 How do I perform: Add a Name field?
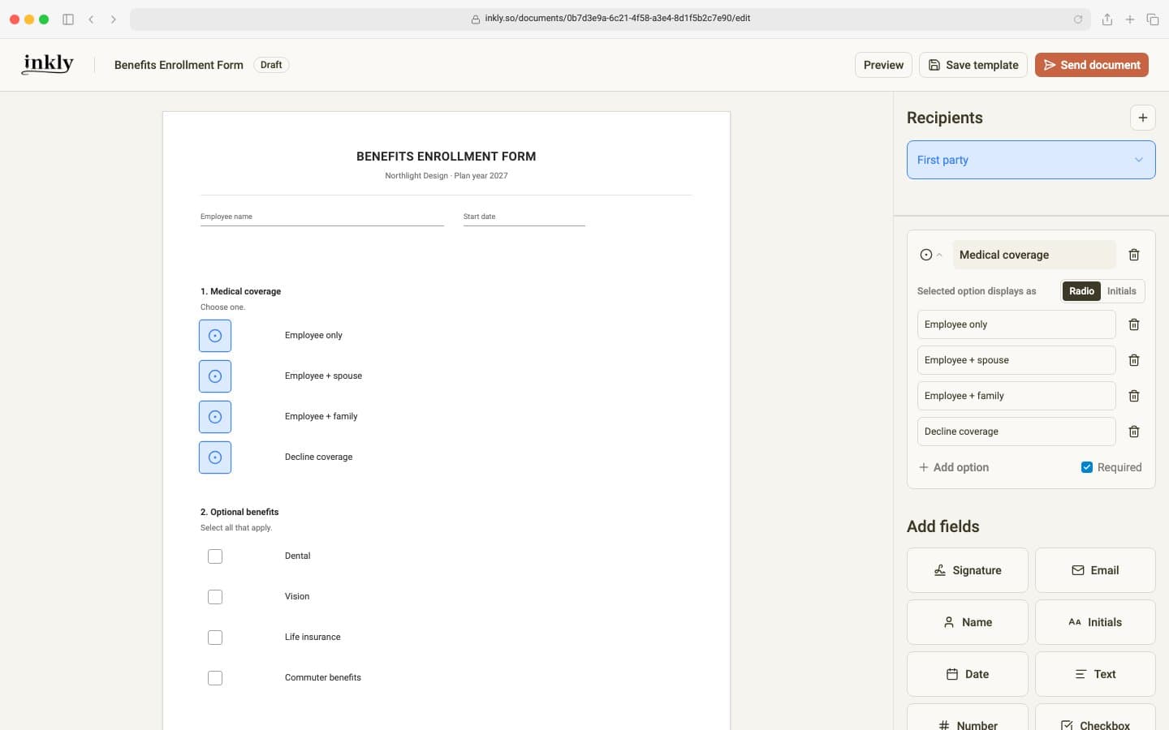tap(967, 622)
